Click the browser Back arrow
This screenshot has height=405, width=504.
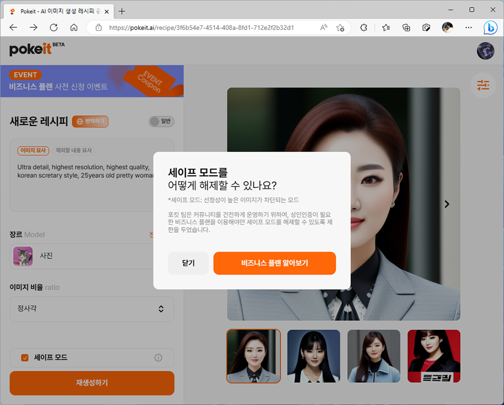tap(14, 28)
